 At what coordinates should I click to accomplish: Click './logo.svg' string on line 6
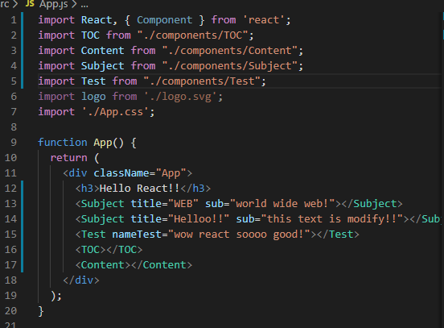(x=180, y=97)
